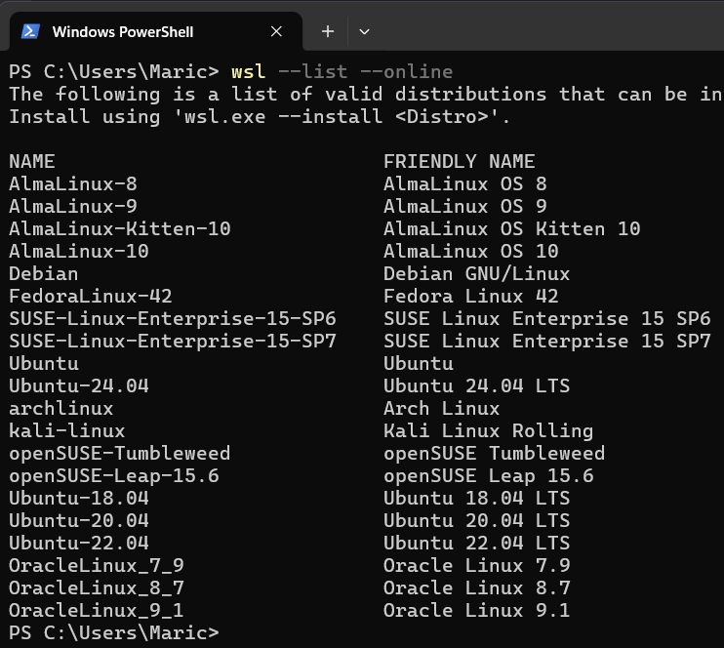This screenshot has width=724, height=648.
Task: Click 'FedoraLinux-42' in the NAME column
Action: click(x=91, y=296)
